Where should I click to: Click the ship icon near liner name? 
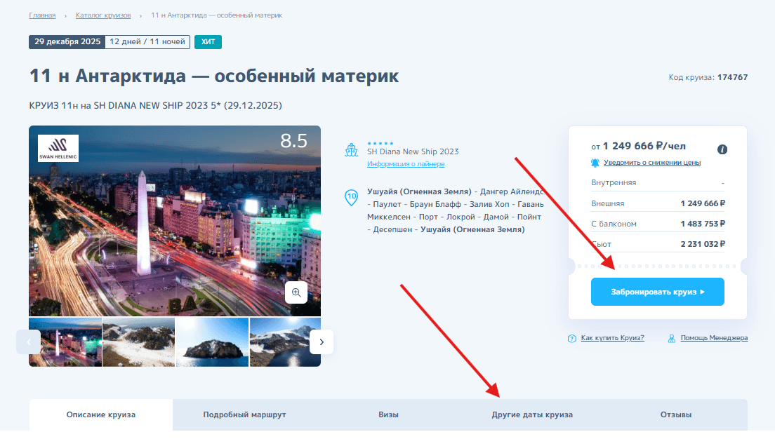click(352, 150)
